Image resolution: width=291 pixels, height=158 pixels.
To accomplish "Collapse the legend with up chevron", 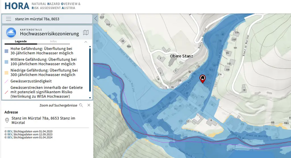I will click(86, 42).
